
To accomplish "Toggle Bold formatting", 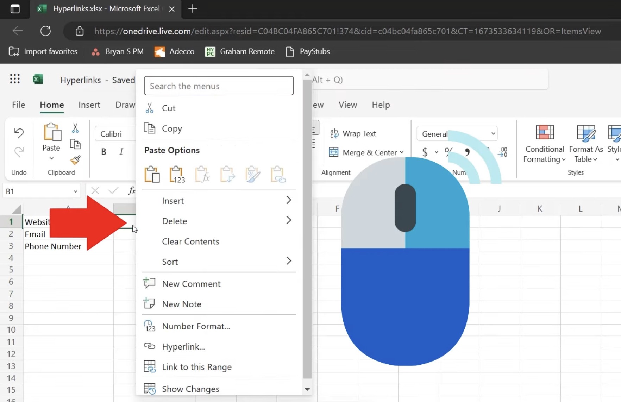I will click(103, 152).
